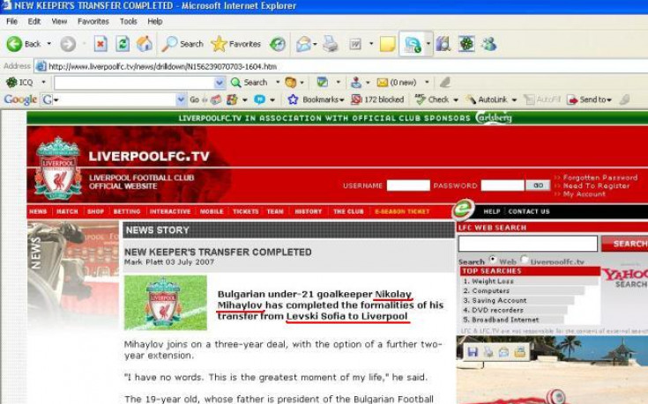This screenshot has height=404, width=648.
Task: Click the ICQ emoticon face icon
Action: coord(291,82)
